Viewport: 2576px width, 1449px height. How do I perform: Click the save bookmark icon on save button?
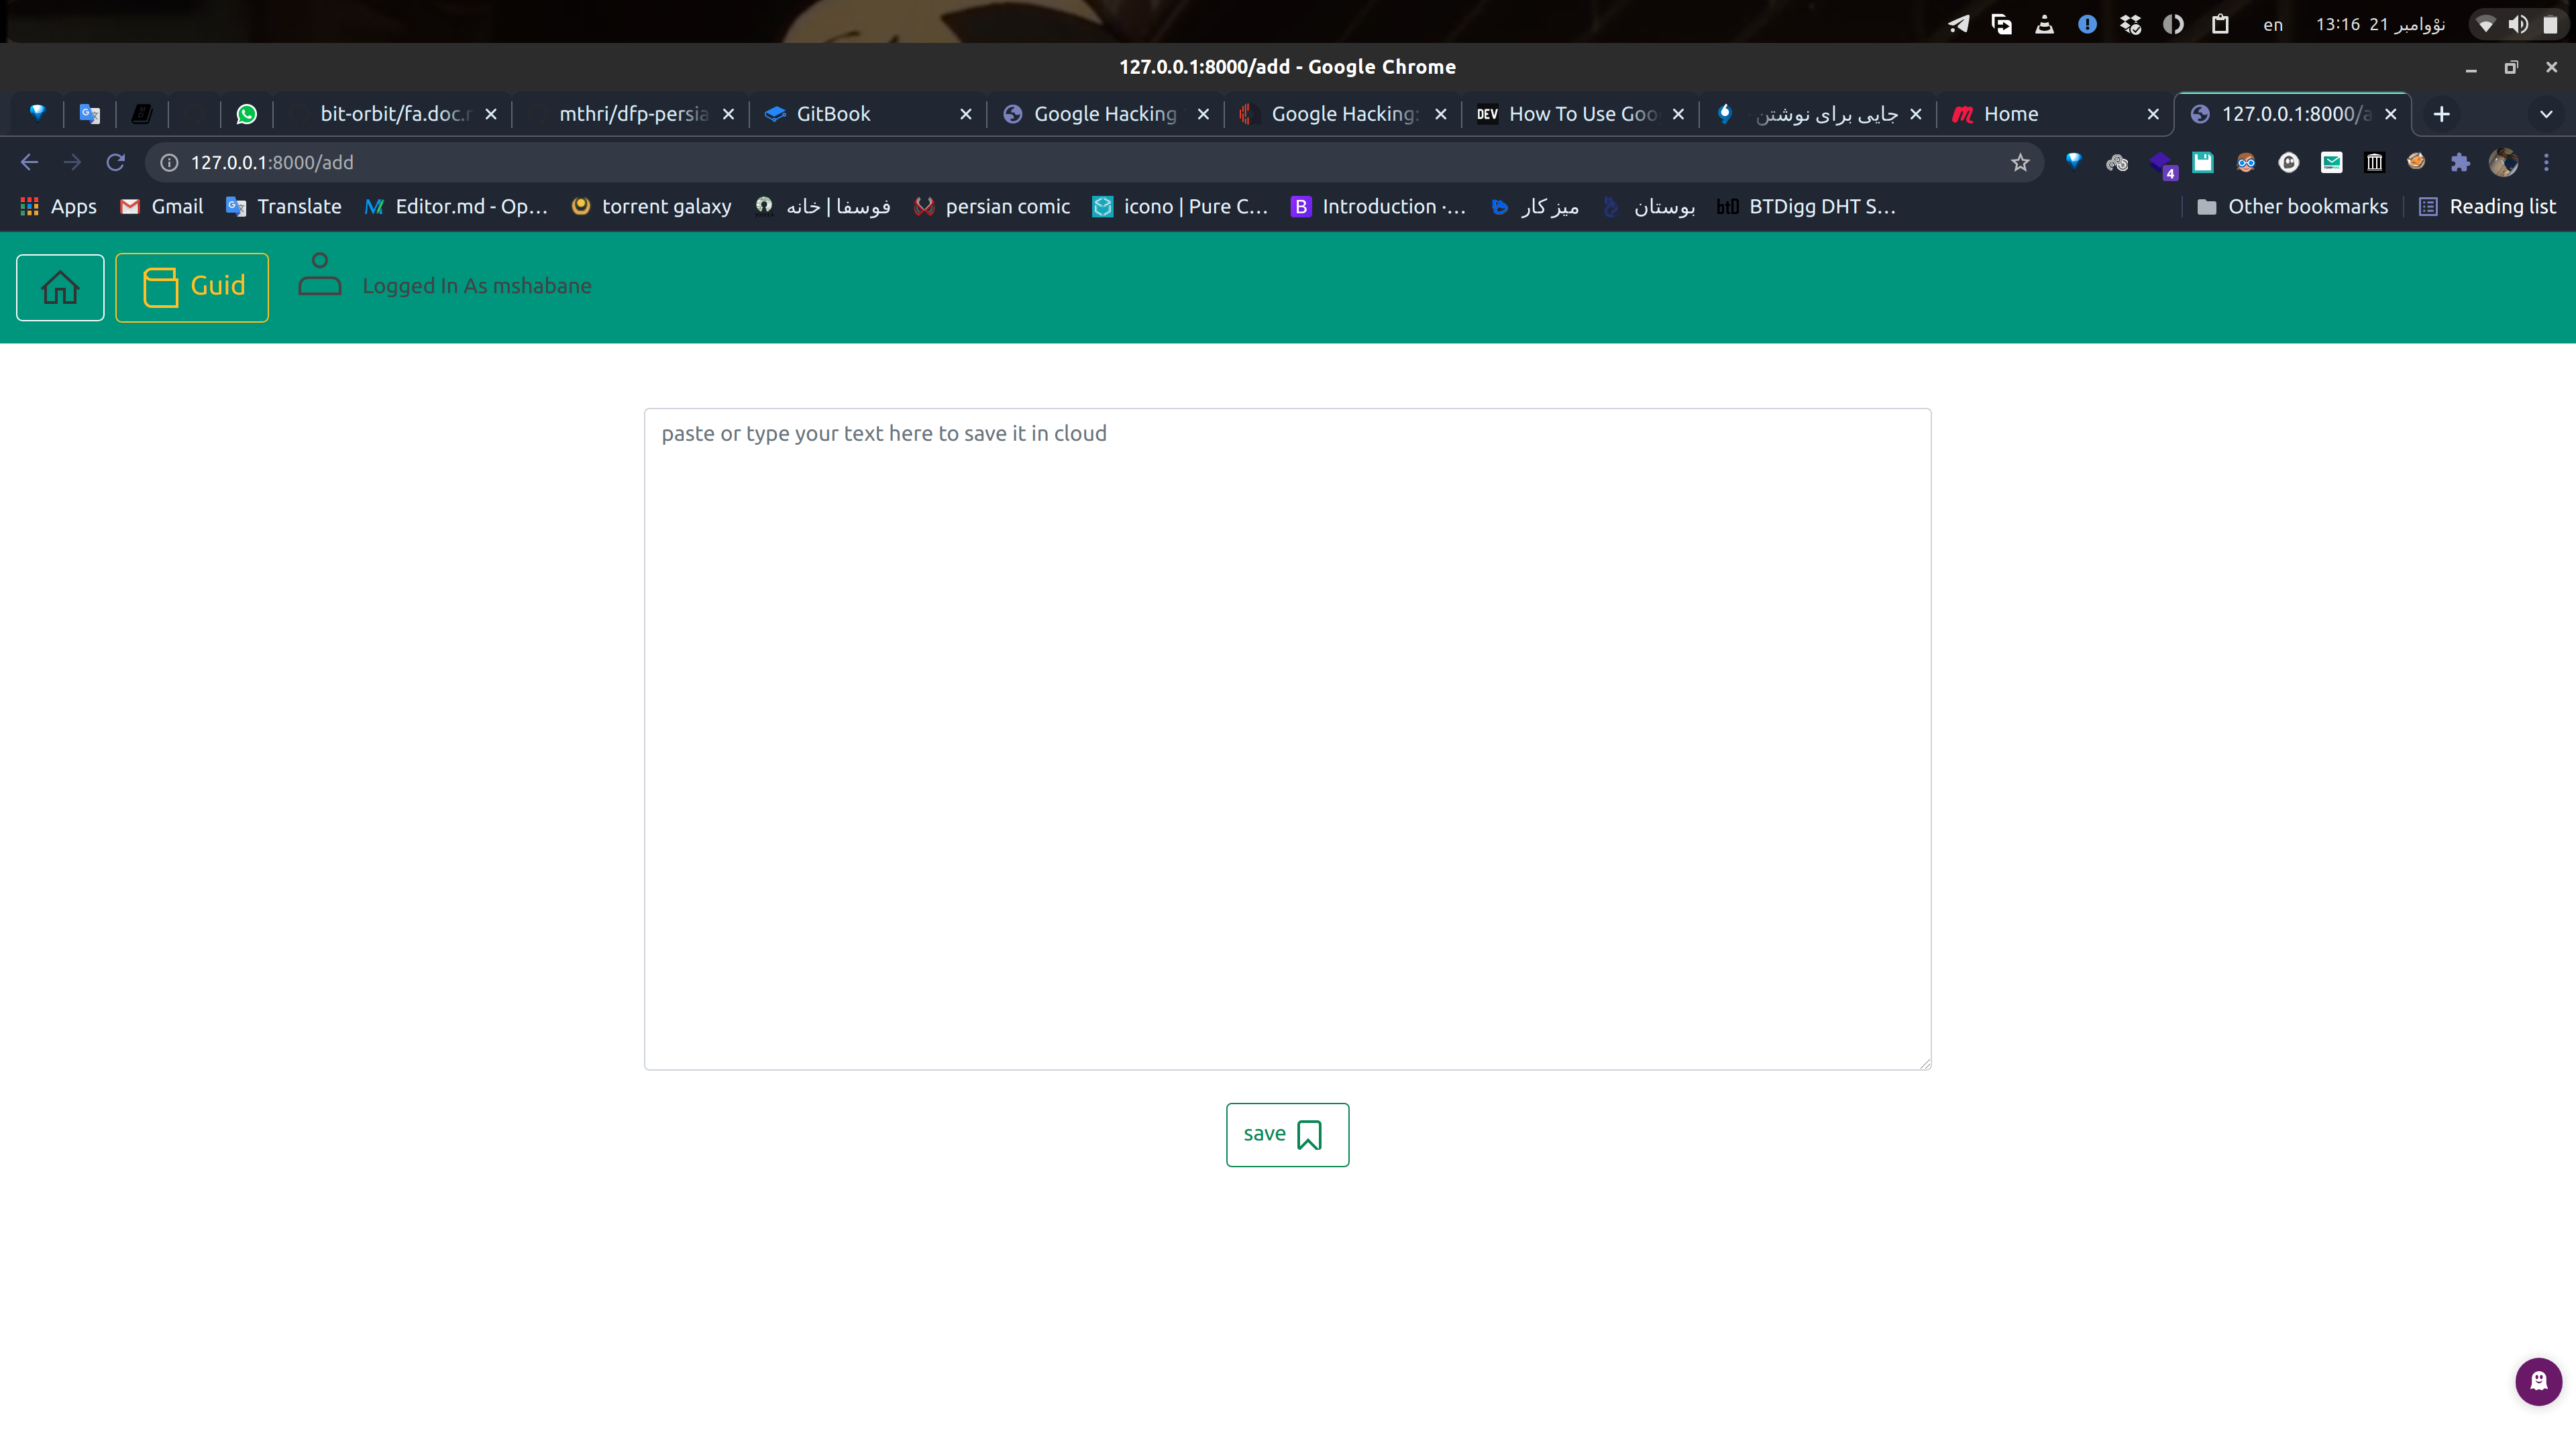[1309, 1134]
